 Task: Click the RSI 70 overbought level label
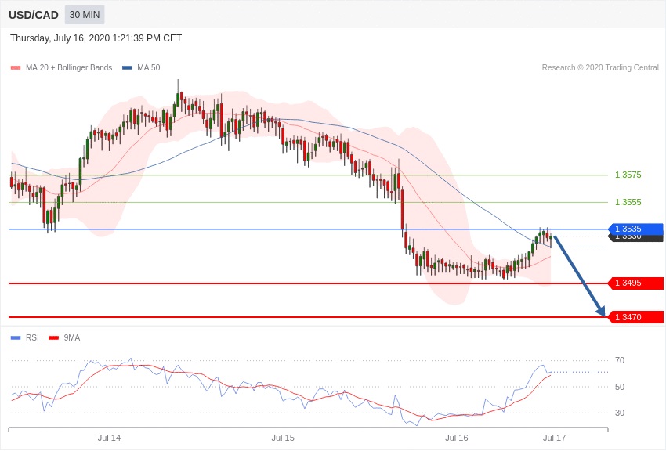[x=620, y=360]
